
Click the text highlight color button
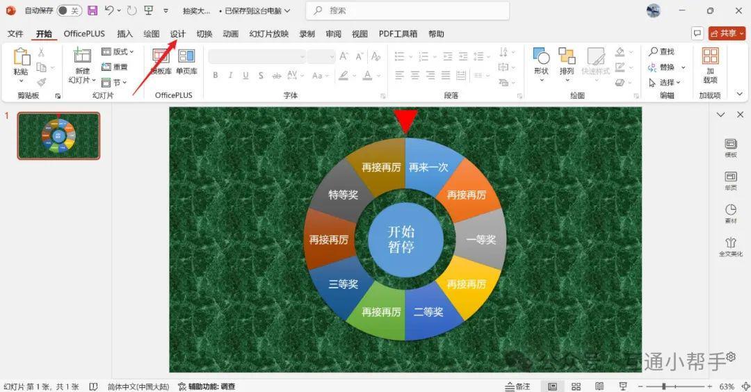click(344, 75)
